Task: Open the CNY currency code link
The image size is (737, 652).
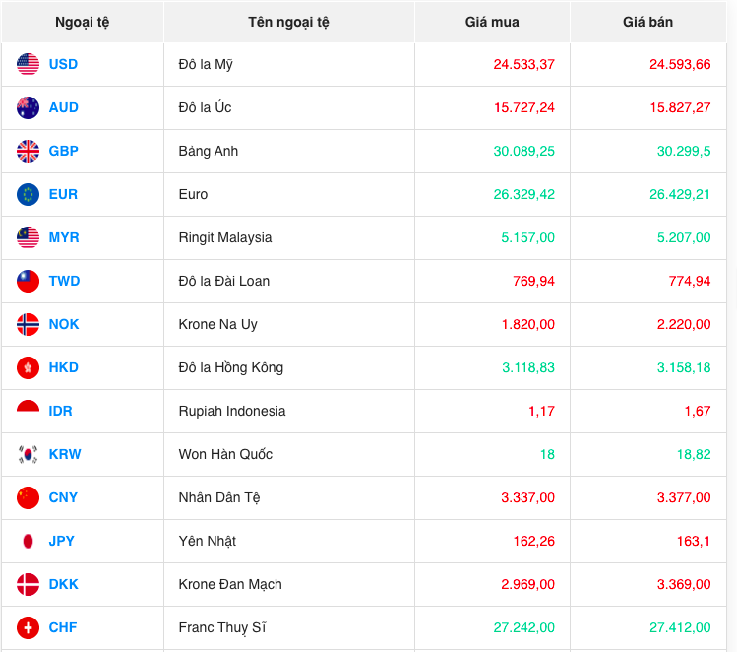Action: 63,497
